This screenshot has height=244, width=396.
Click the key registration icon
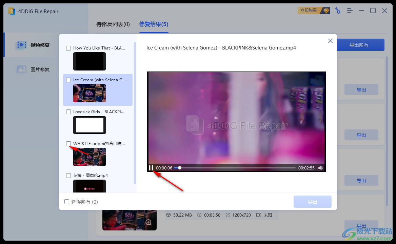click(x=337, y=11)
